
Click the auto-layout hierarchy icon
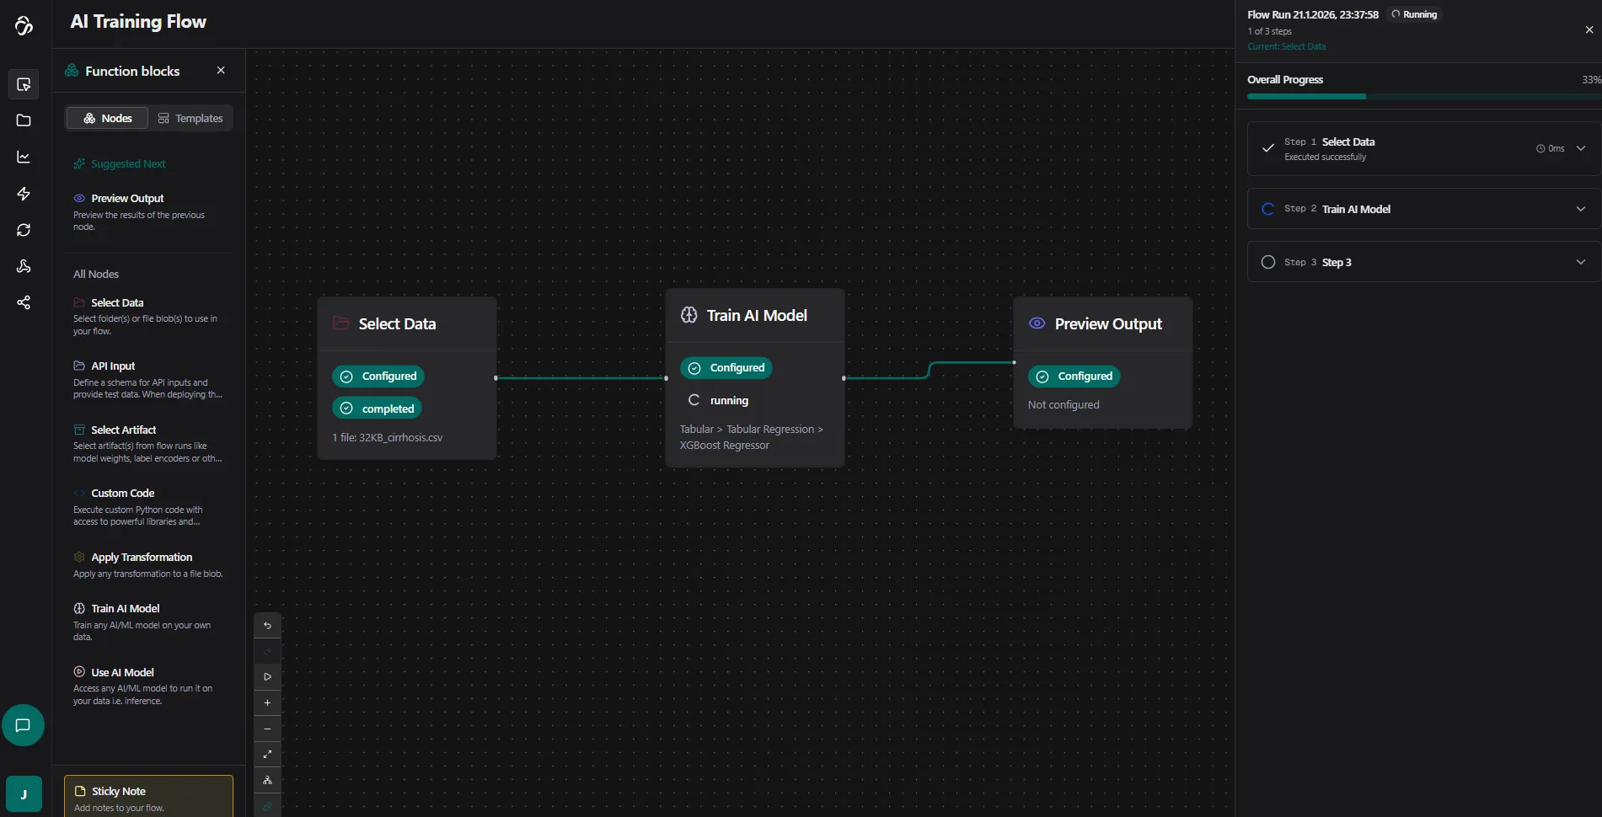(x=267, y=781)
